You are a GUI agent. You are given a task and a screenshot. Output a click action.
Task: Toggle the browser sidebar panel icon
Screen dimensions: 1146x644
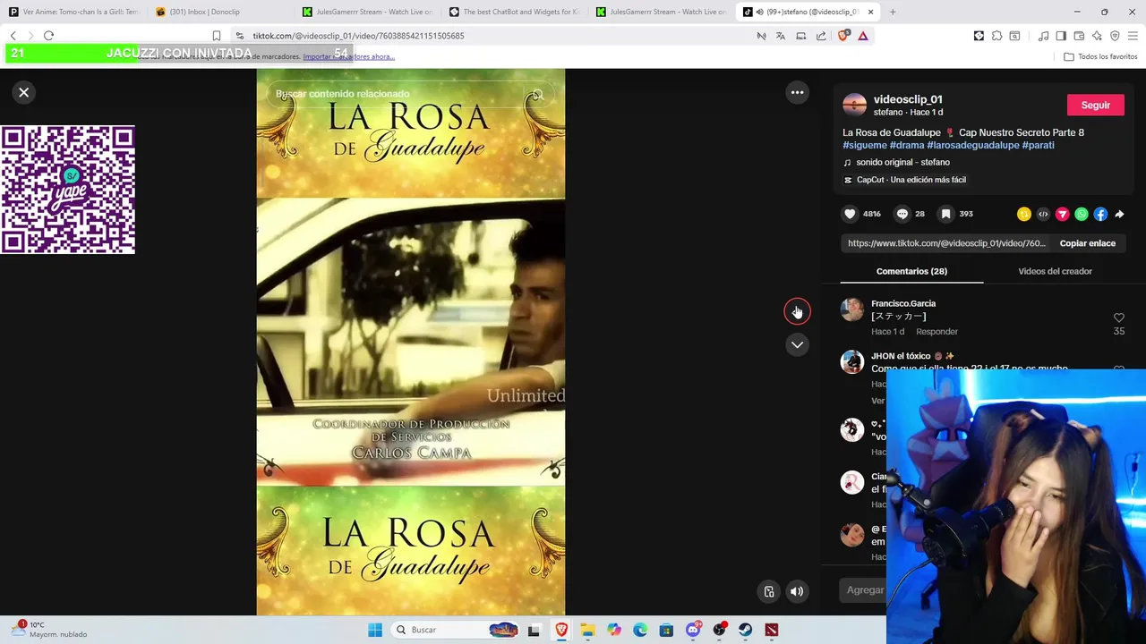1061,36
